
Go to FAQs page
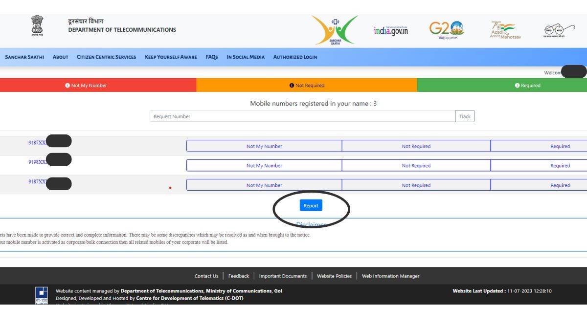coord(211,57)
